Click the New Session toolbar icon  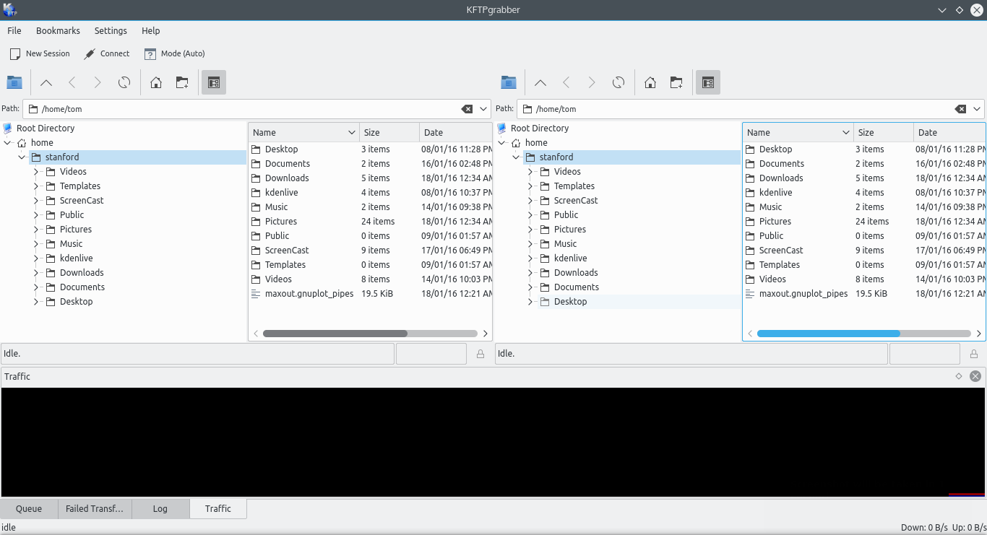tap(15, 54)
